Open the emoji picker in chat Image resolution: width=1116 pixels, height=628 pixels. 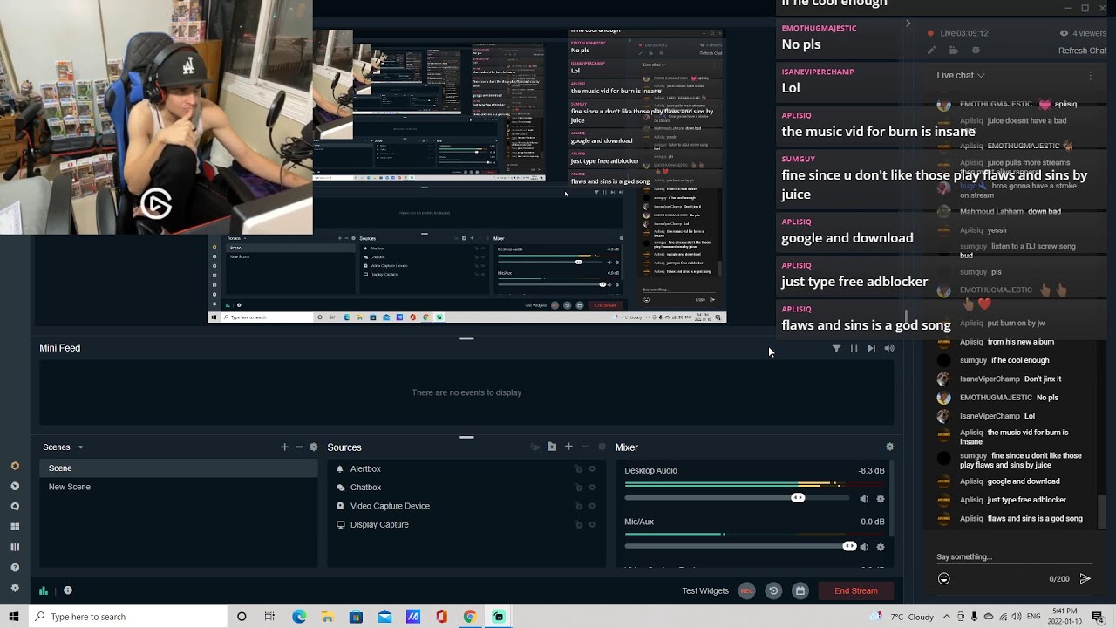(943, 578)
